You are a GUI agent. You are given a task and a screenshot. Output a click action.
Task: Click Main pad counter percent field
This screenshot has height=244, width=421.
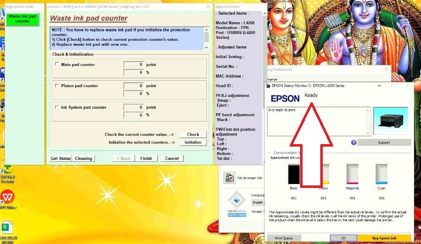tap(133, 72)
